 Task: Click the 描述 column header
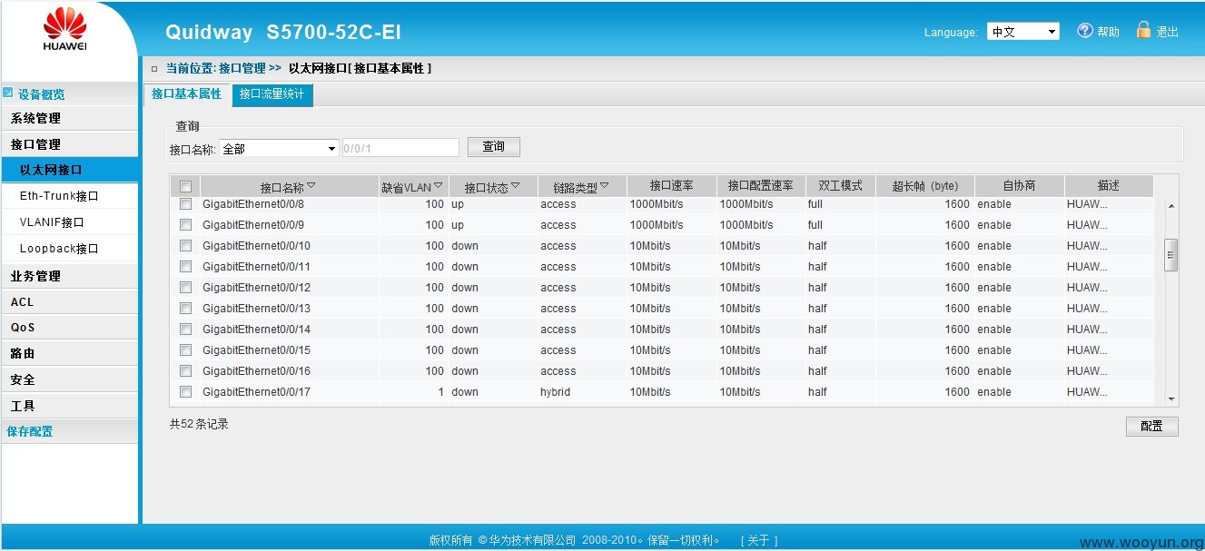pyautogui.click(x=1109, y=186)
